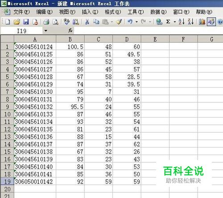Select cell with value 28.5
This screenshot has height=198, width=223.
click(127, 77)
